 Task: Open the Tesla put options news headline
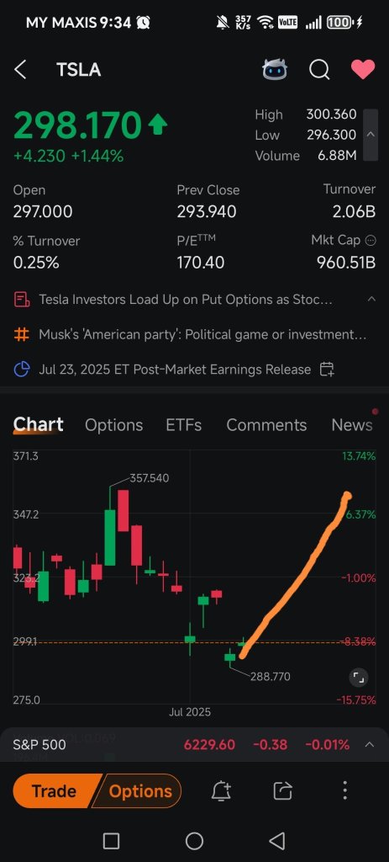(x=186, y=300)
